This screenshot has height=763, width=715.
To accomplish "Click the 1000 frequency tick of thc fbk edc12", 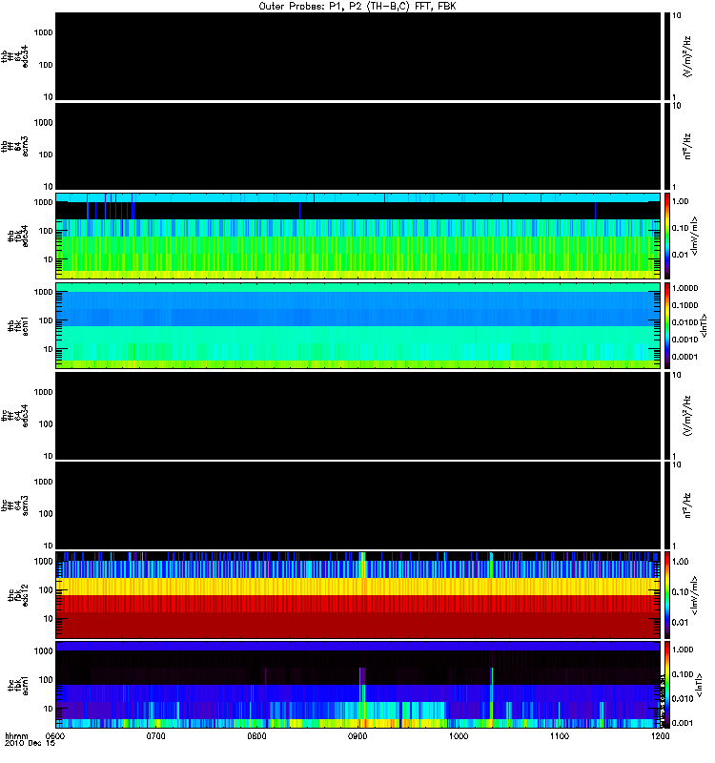I will pyautogui.click(x=43, y=562).
